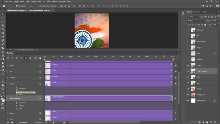
Task: Click the Add layer mask icon
Action: (199, 122)
